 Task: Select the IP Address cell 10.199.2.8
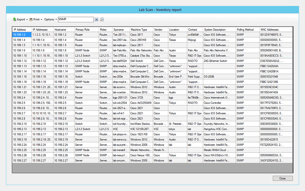pyautogui.click(x=22, y=119)
